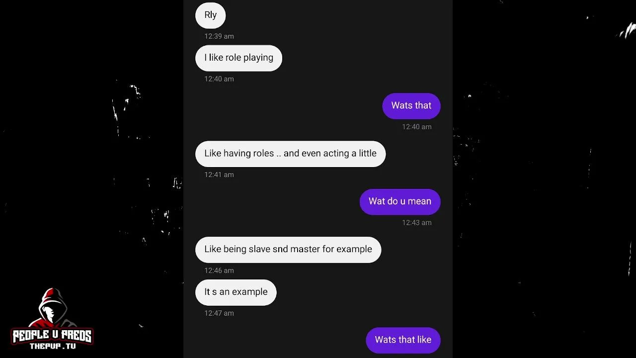This screenshot has width=636, height=358.
Task: Select the 'It s an example' message bubble
Action: point(236,292)
